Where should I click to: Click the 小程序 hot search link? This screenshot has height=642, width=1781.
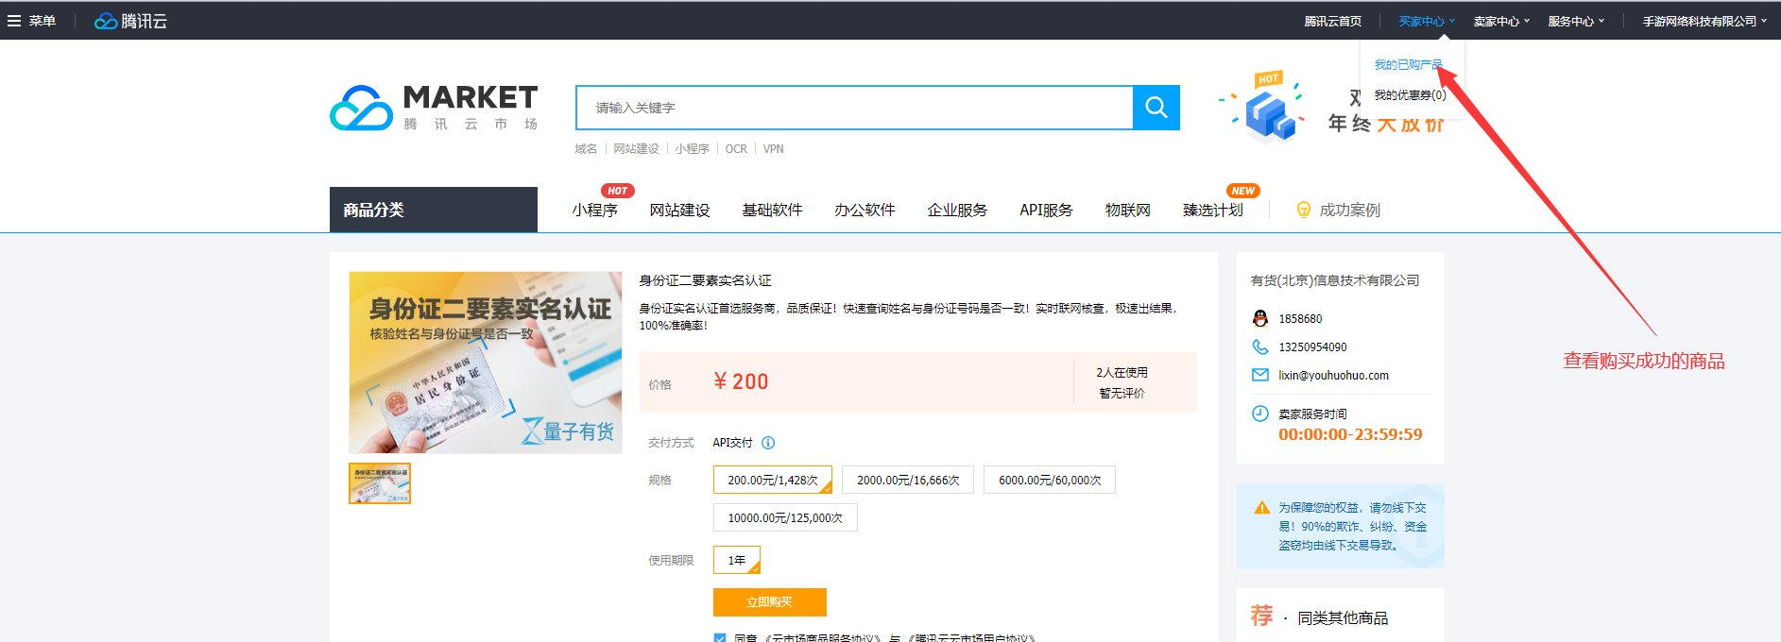click(692, 148)
